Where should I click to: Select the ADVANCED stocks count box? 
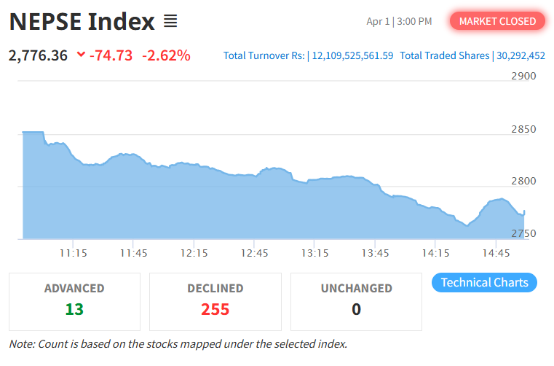point(74,302)
